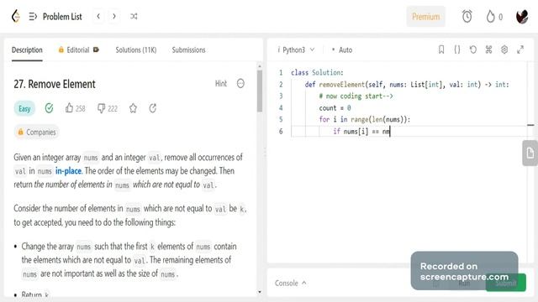This screenshot has height=302, width=538.
Task: Click the LeetCode logo icon
Action: tap(15, 16)
